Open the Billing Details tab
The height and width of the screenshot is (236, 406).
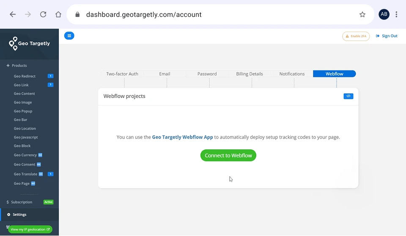(250, 74)
